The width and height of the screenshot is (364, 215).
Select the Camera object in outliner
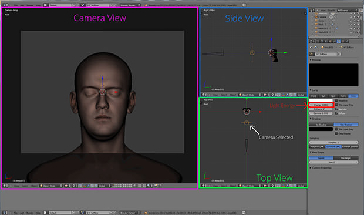322,17
